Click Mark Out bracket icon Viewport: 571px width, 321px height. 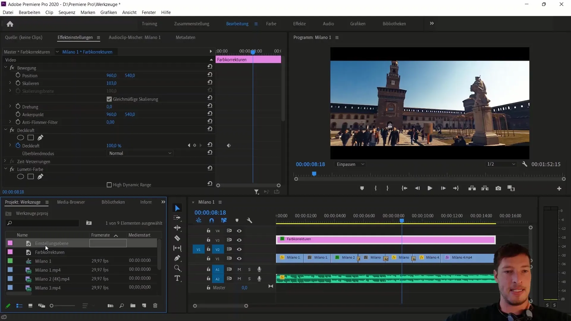pos(388,188)
